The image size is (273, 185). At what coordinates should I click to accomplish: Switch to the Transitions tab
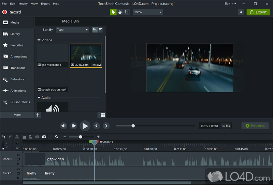(18, 68)
